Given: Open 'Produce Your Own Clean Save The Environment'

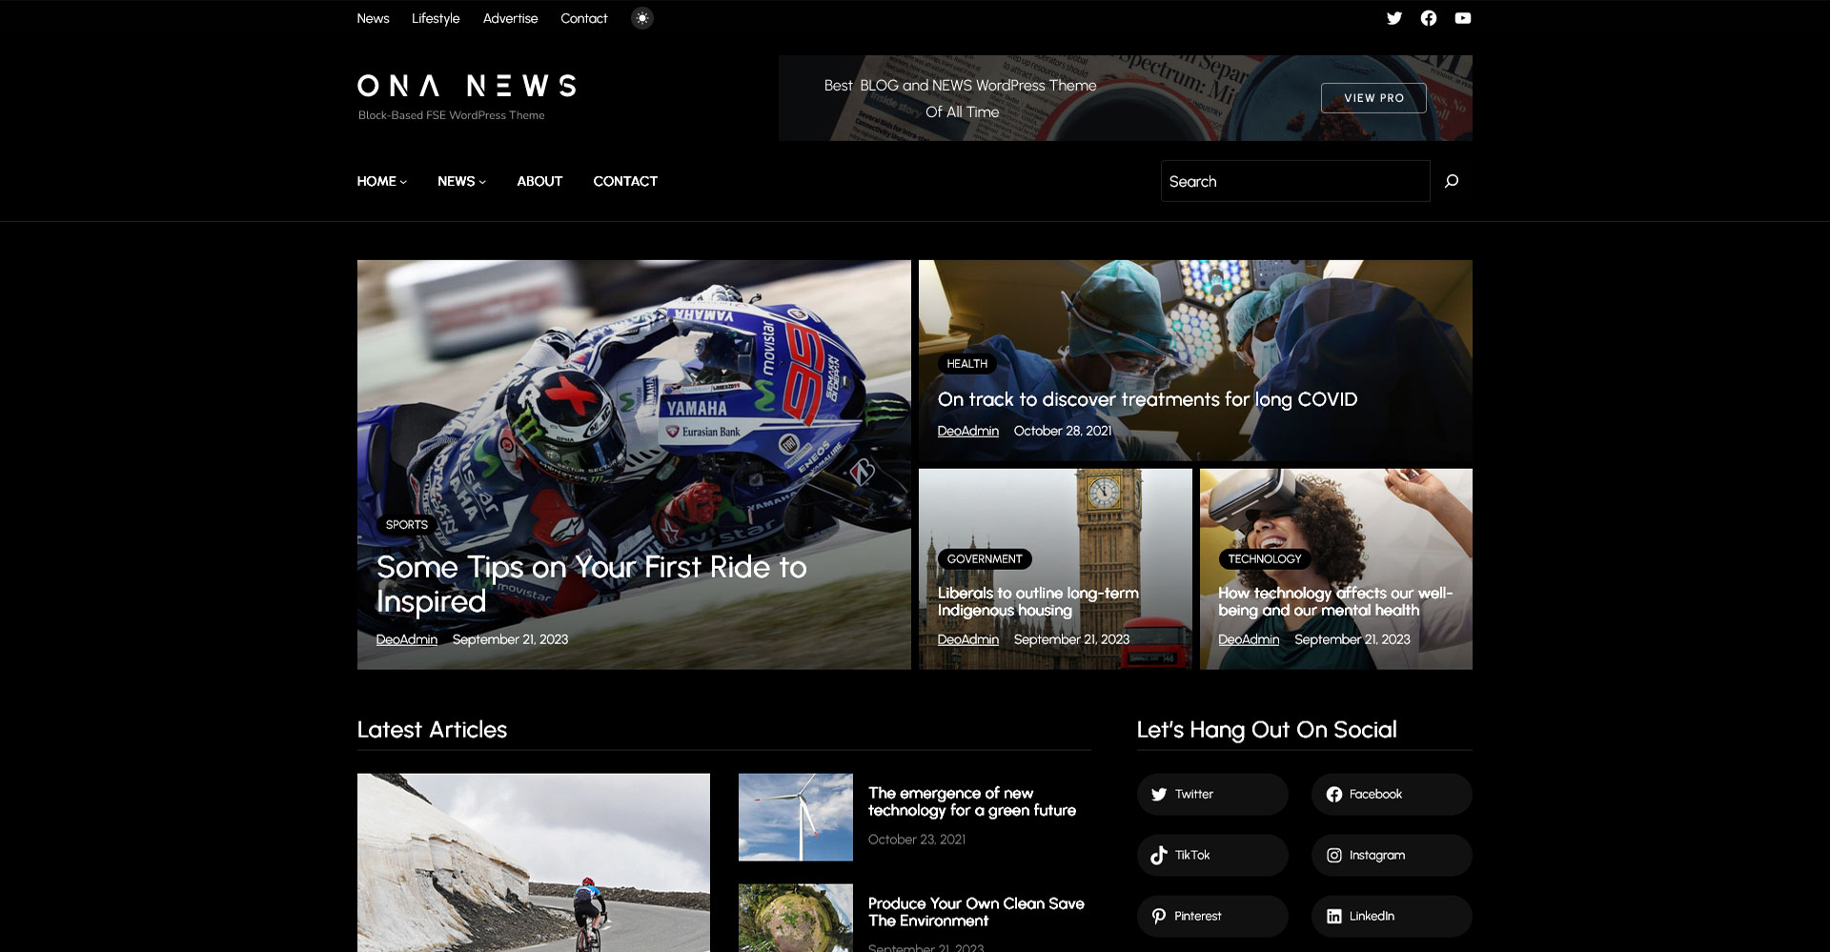Looking at the screenshot, I should click(976, 912).
